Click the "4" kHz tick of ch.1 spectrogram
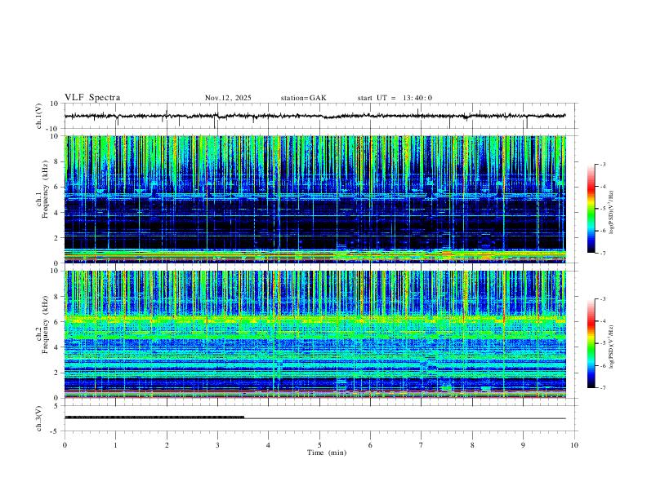 point(57,213)
